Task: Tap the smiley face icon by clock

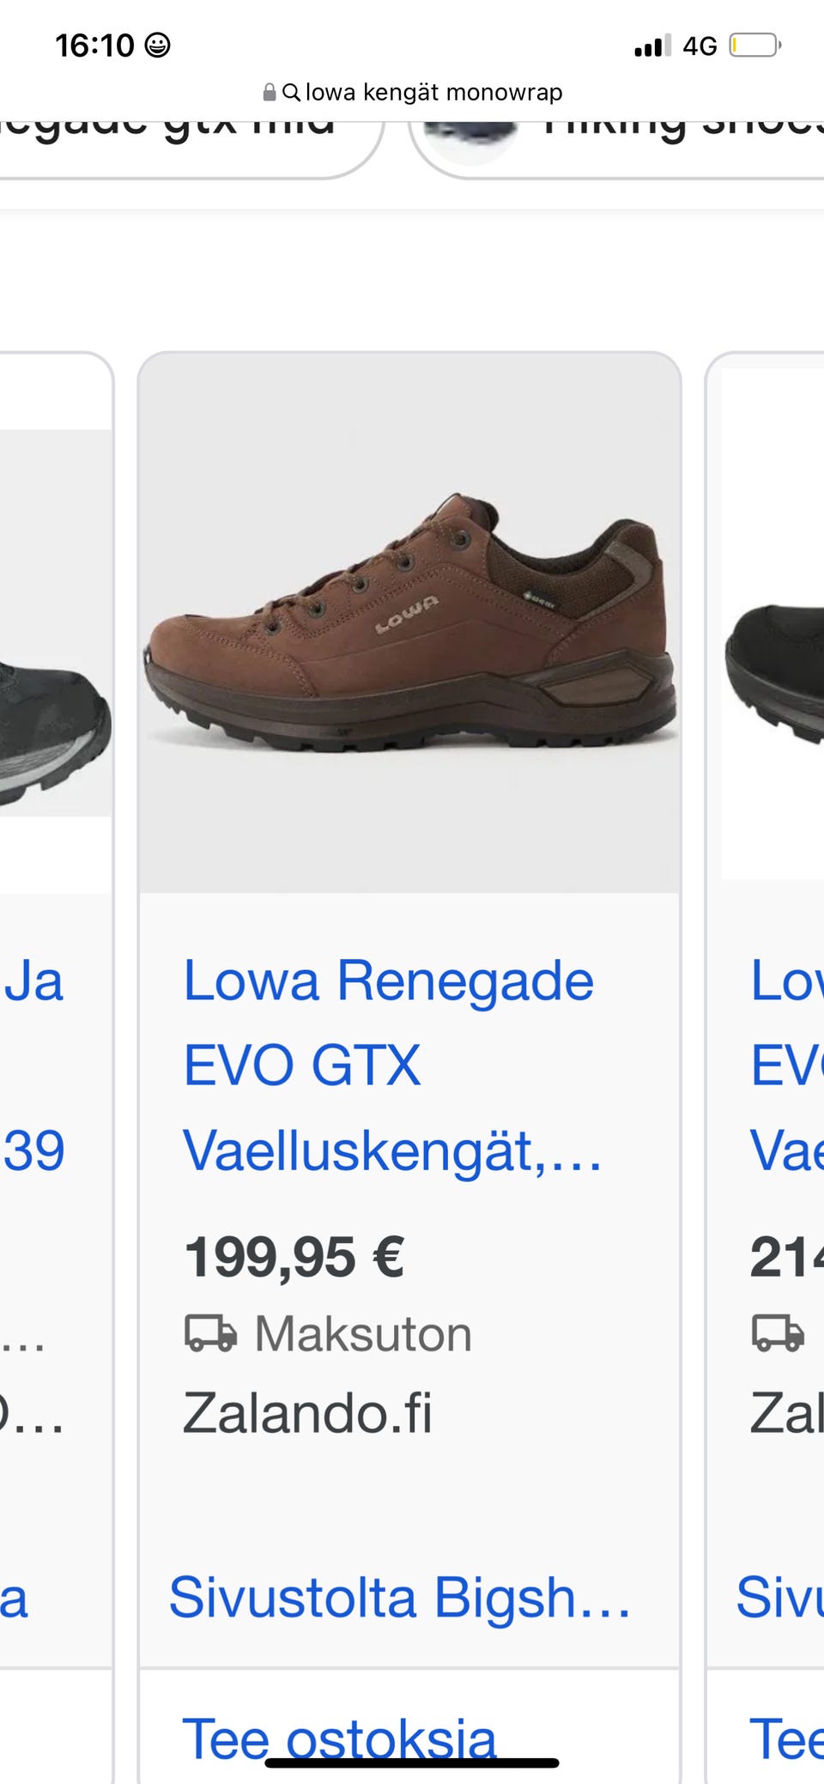Action: tap(157, 45)
